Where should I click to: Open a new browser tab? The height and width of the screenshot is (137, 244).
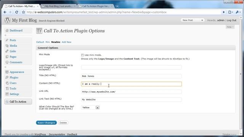coord(117,6)
